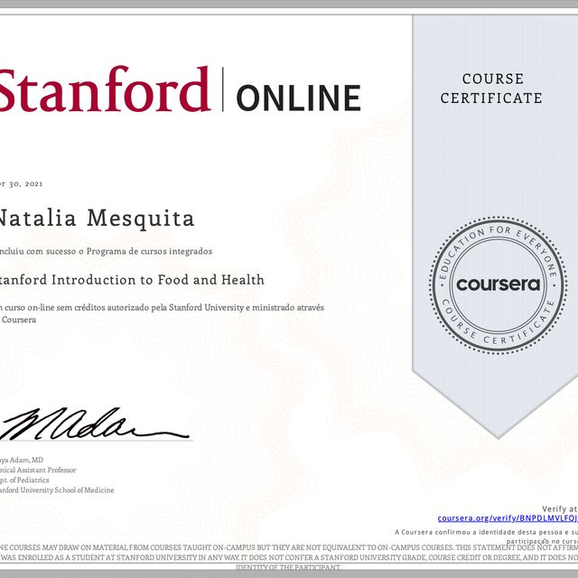The height and width of the screenshot is (578, 578).
Task: Select the name Natalia Mesquita
Action: [x=96, y=218]
